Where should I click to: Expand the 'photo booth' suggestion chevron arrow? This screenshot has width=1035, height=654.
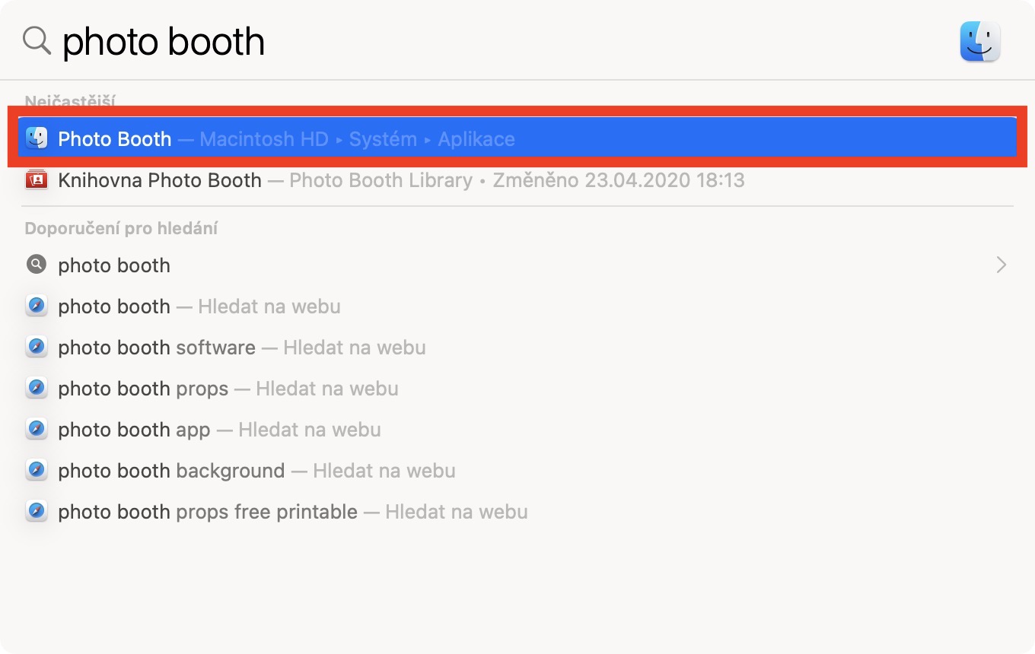[1002, 265]
